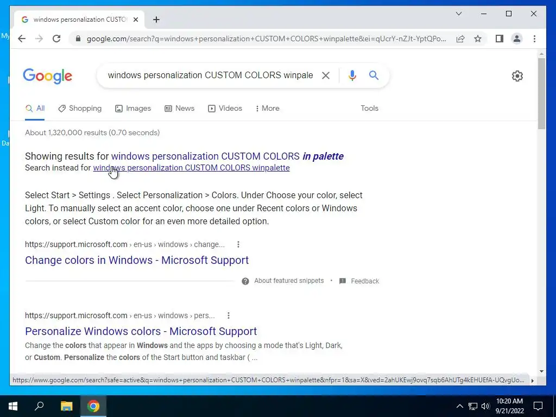Image resolution: width=556 pixels, height=417 pixels.
Task: Open a new tab with plus icon
Action: (156, 20)
